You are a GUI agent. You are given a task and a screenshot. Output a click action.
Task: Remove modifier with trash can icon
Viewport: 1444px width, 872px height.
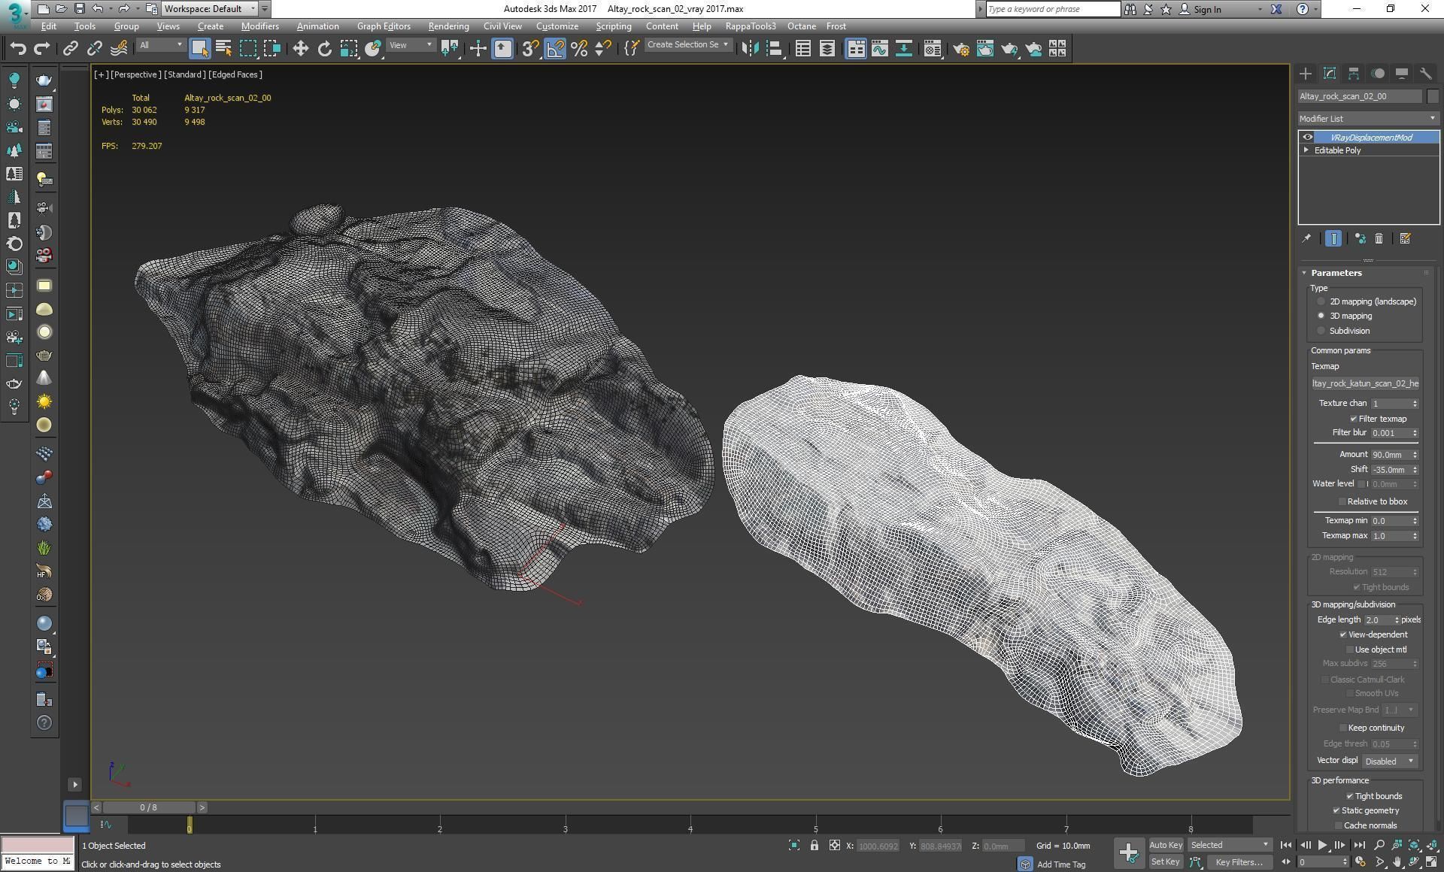tap(1379, 238)
